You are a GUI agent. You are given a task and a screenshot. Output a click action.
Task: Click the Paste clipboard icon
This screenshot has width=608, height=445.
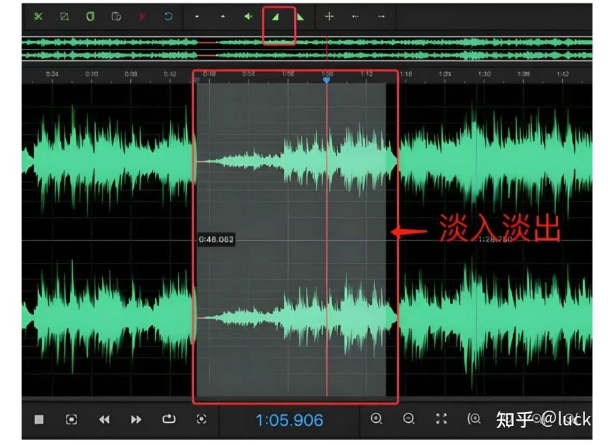click(116, 16)
